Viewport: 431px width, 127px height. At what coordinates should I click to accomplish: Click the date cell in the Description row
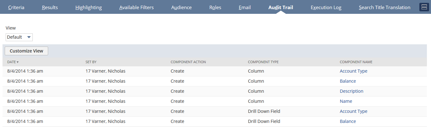coord(25,91)
